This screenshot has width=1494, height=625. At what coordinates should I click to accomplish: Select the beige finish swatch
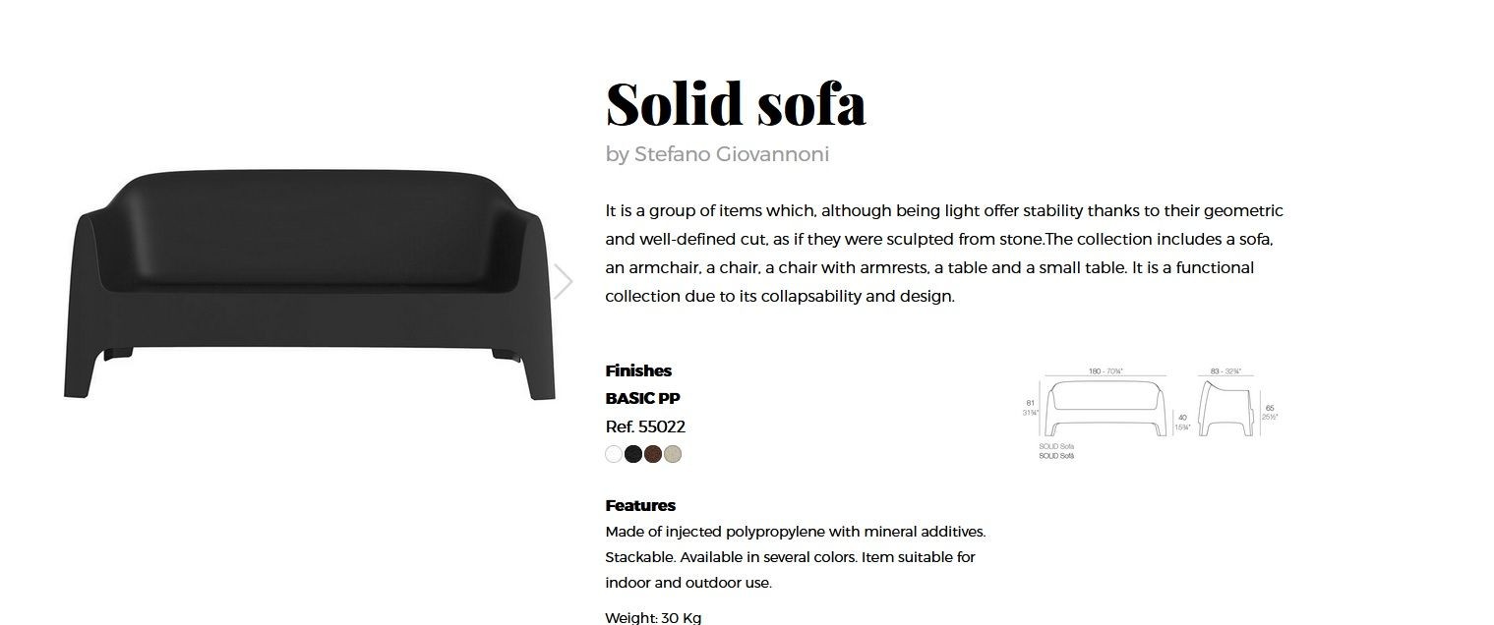tap(673, 454)
